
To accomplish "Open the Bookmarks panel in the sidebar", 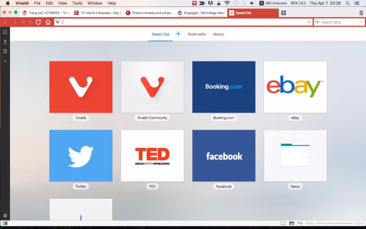I will coord(5,32).
